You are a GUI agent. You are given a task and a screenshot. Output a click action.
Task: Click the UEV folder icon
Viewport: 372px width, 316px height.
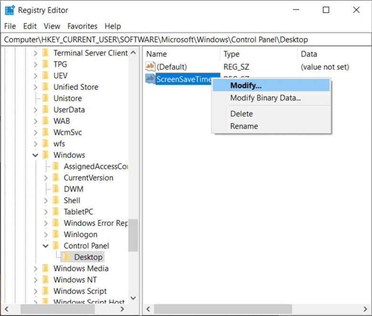coord(45,75)
